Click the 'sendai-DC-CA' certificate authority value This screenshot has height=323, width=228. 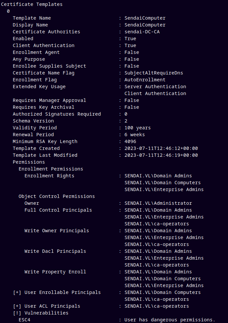coord(142,32)
